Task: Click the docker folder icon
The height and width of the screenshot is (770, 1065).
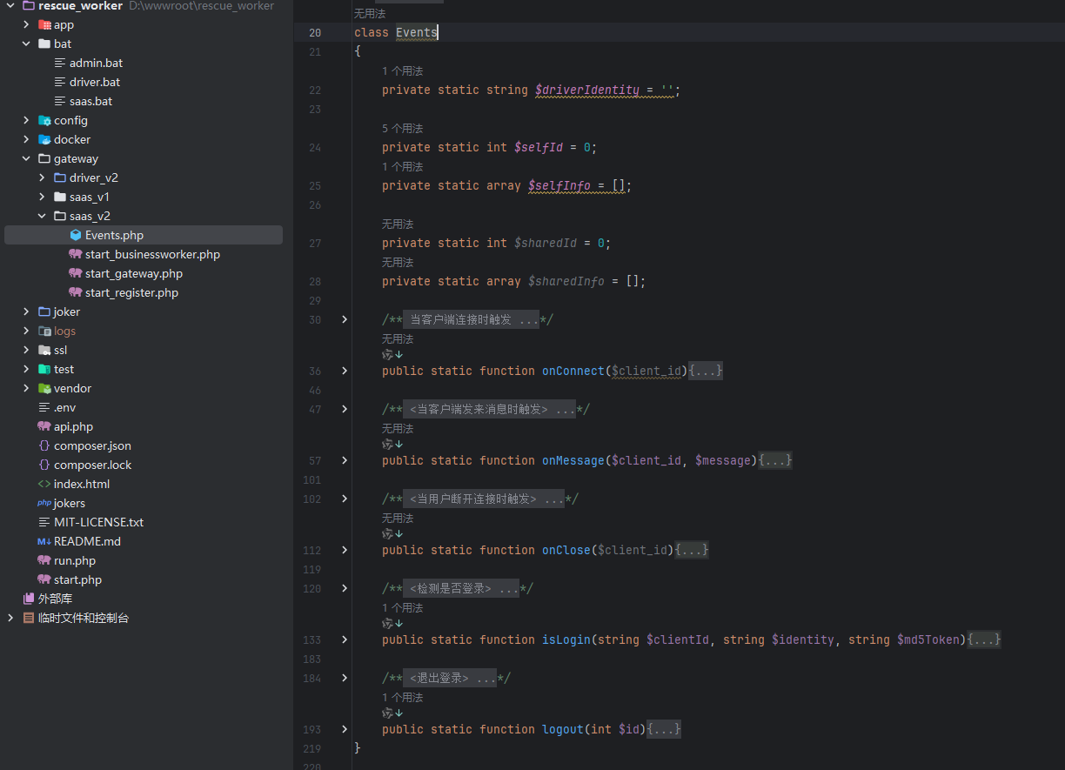Action: click(x=44, y=140)
